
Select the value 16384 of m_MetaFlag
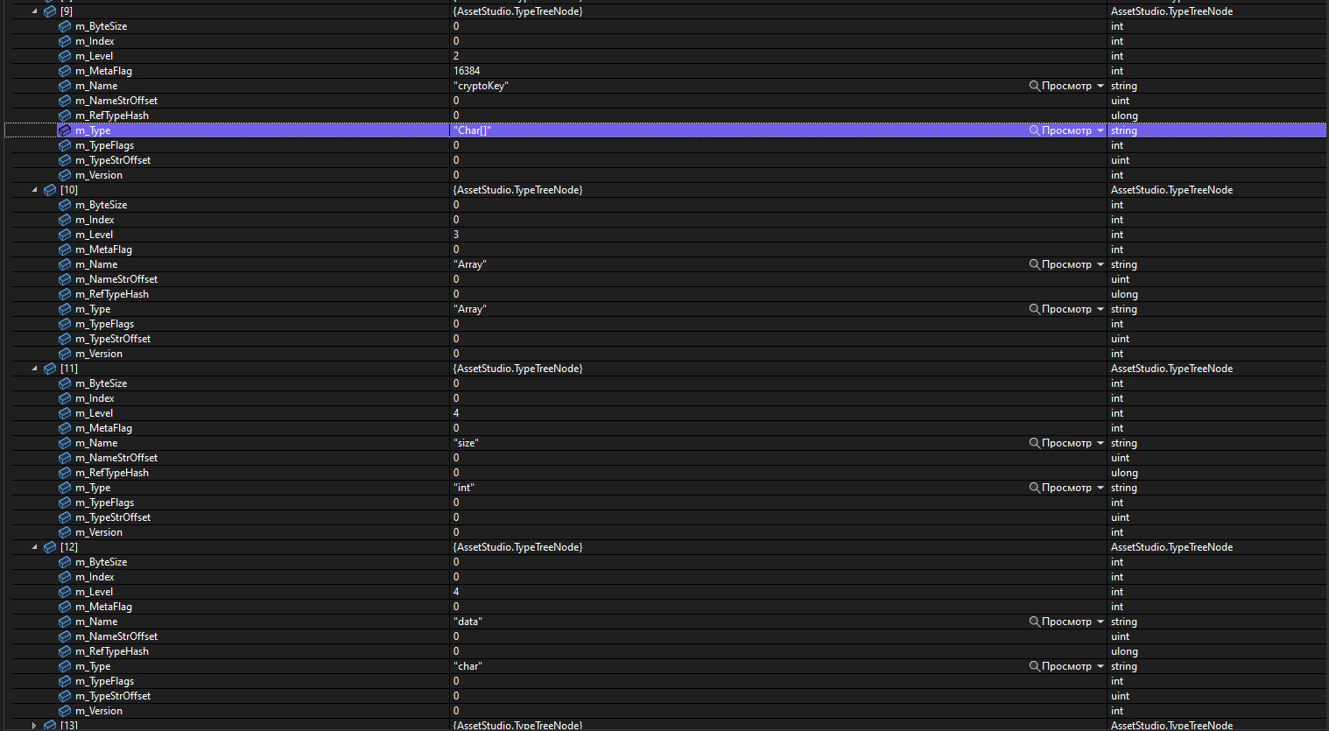(x=467, y=71)
